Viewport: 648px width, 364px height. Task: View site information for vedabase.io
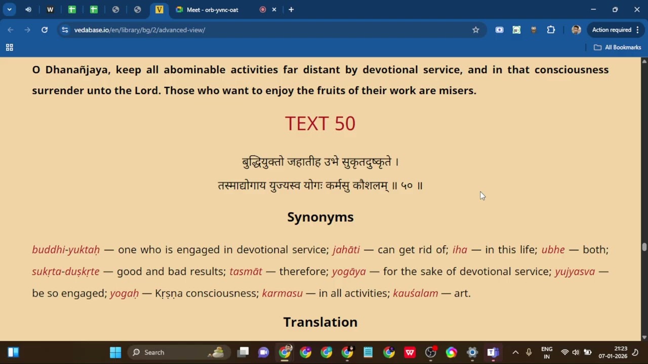coord(65,30)
